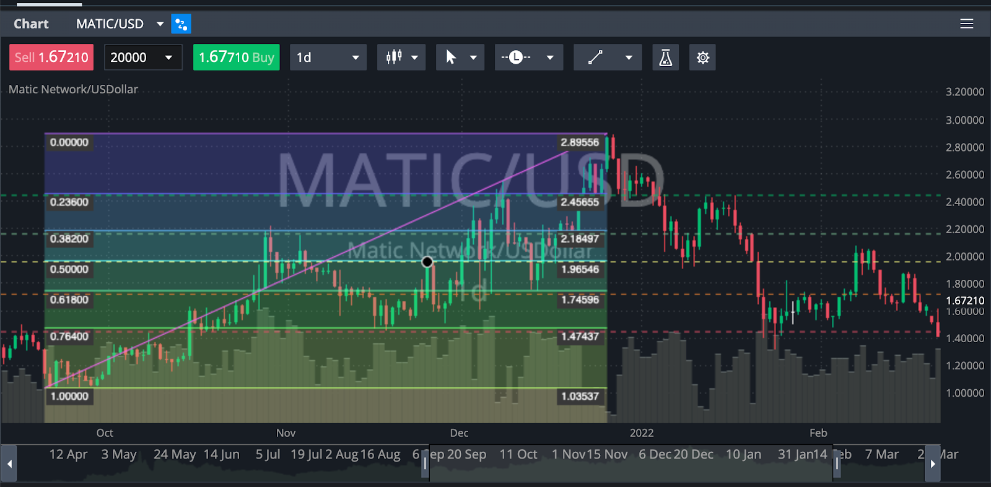Click the 1.74596 Fibonacci price label

tap(580, 300)
